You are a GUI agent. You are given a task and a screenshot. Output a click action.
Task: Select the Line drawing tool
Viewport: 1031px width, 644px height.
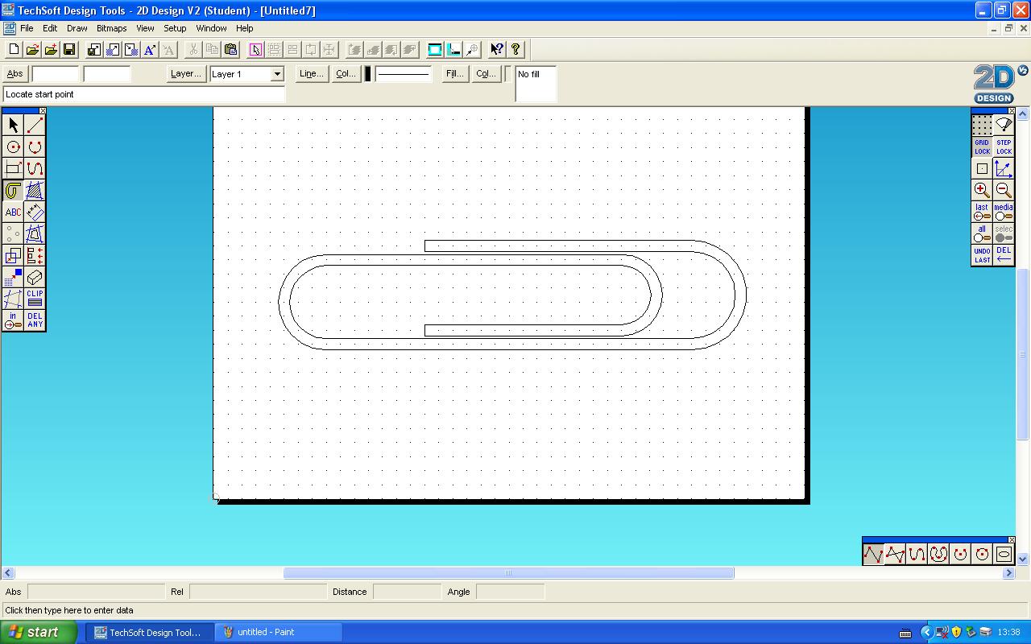tap(34, 125)
